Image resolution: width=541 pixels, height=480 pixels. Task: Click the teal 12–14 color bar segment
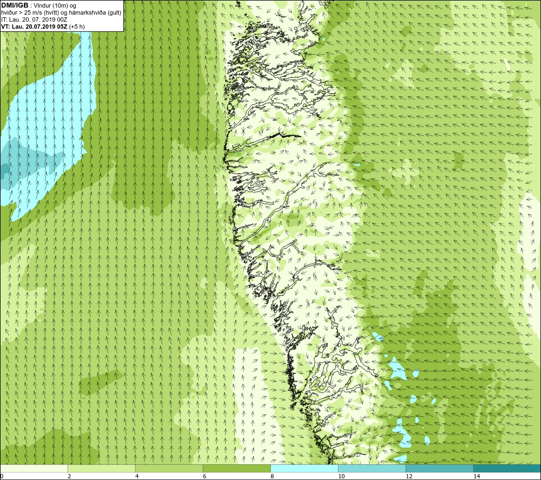coord(439,468)
